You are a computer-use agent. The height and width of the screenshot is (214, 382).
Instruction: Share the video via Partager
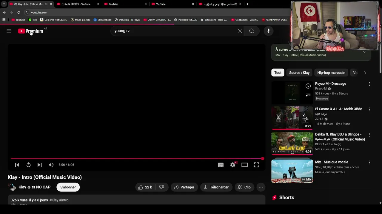184,187
